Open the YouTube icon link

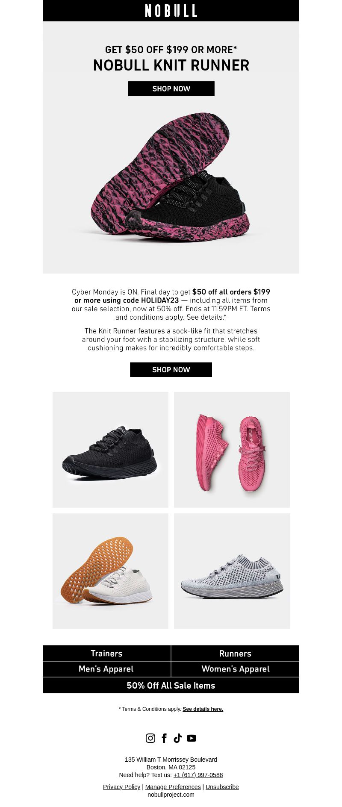[x=192, y=738]
